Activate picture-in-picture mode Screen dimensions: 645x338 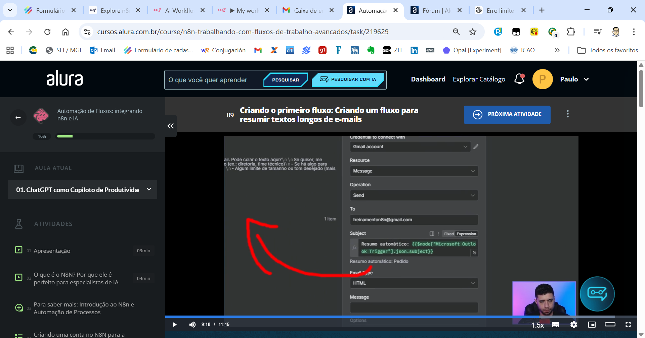coord(592,324)
